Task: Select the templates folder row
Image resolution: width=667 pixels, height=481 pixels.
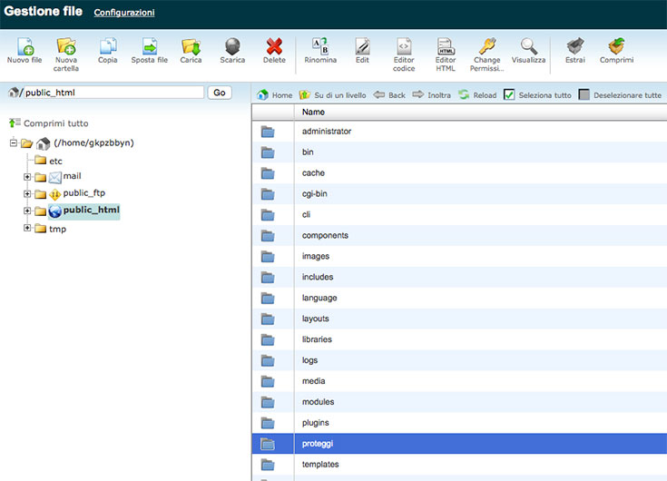Action: pos(459,465)
